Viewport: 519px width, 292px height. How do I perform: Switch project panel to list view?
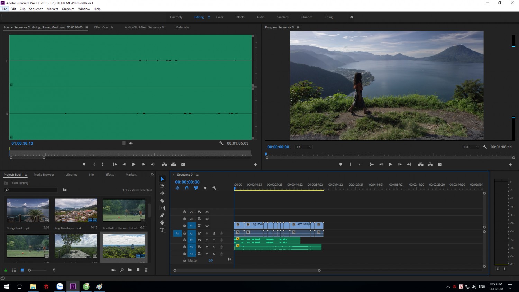coord(14,270)
